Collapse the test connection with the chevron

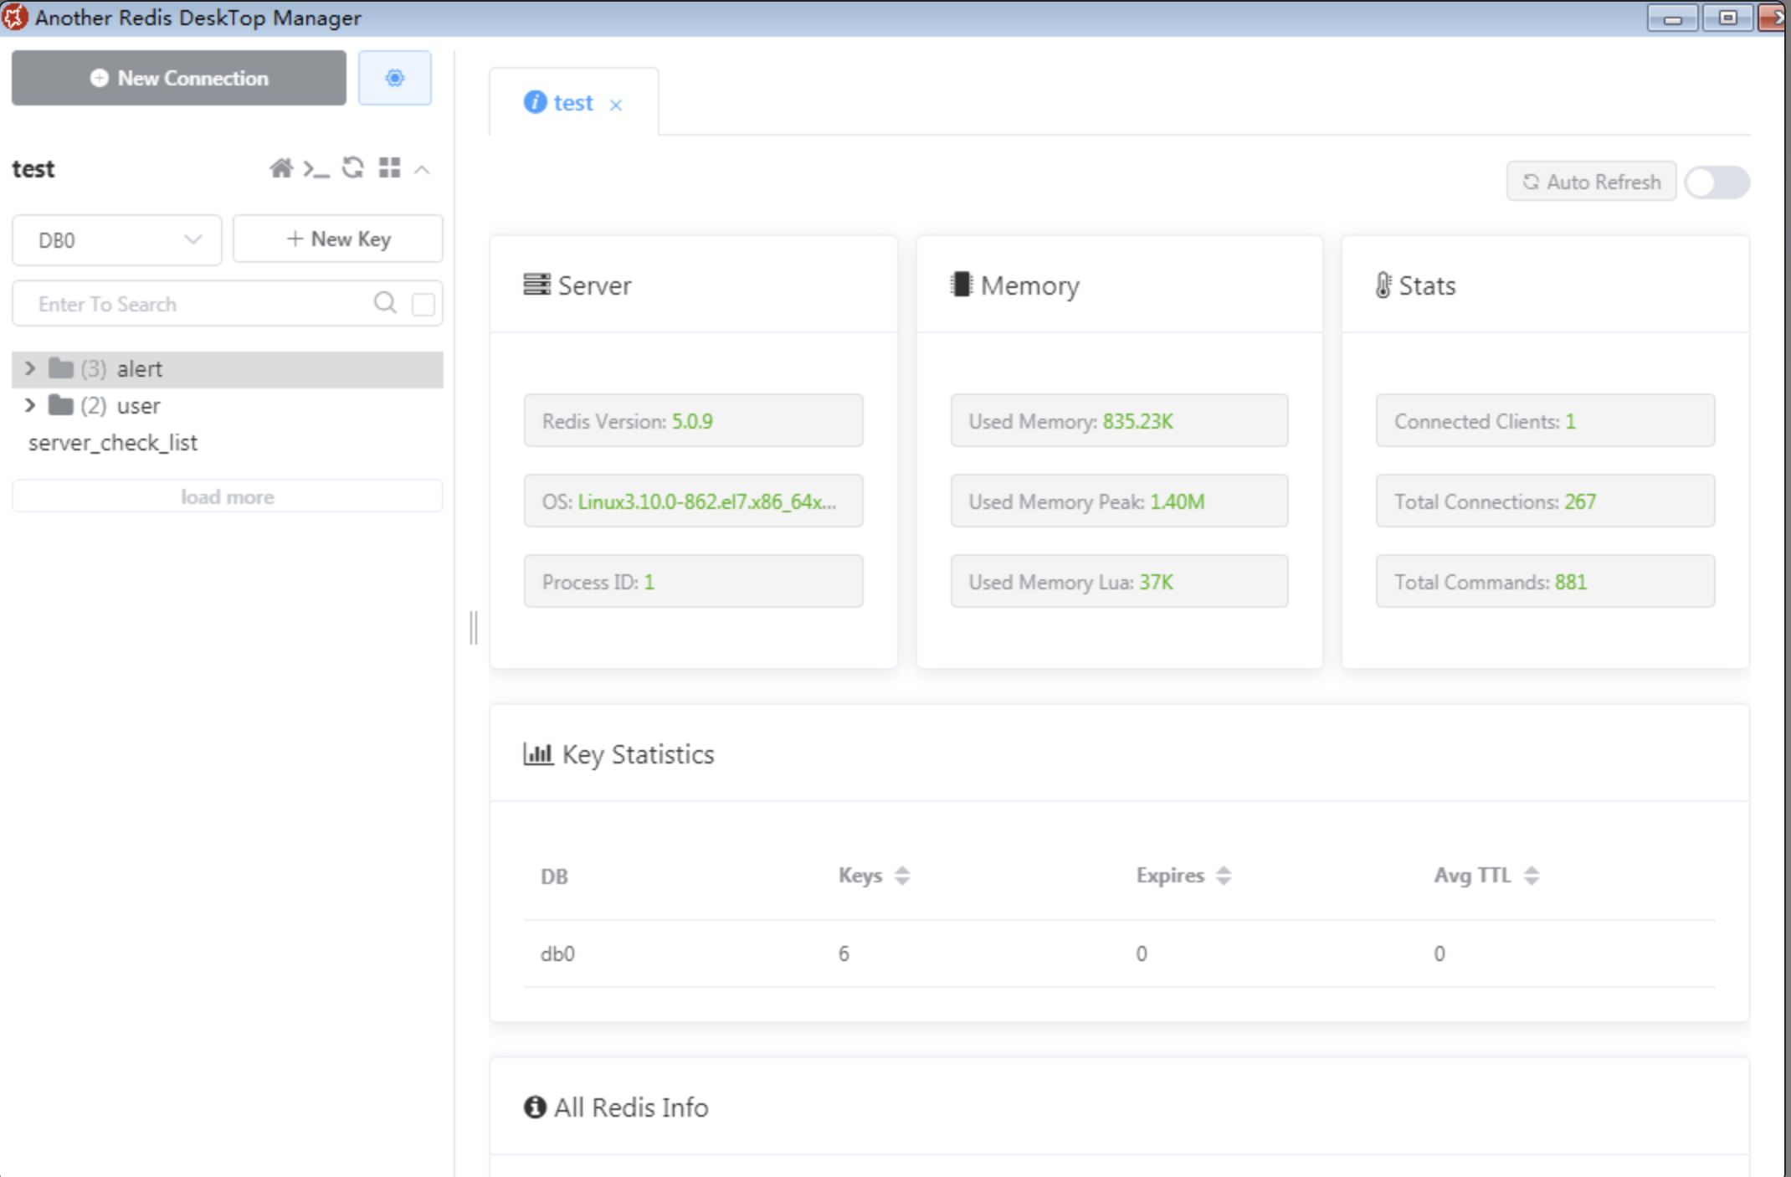423,168
